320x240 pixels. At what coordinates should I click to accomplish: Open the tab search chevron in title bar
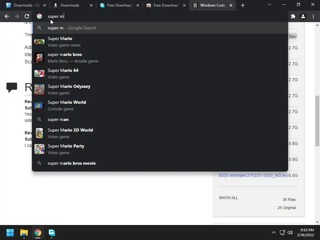[270, 4]
